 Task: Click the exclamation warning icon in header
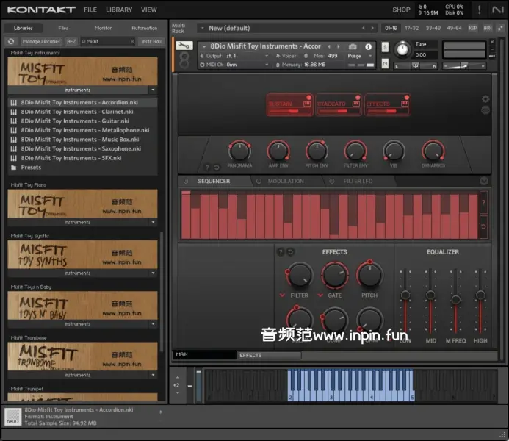point(478,10)
